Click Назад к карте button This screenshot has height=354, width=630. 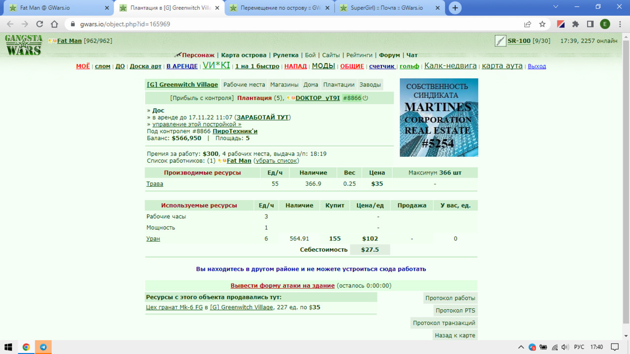click(455, 335)
